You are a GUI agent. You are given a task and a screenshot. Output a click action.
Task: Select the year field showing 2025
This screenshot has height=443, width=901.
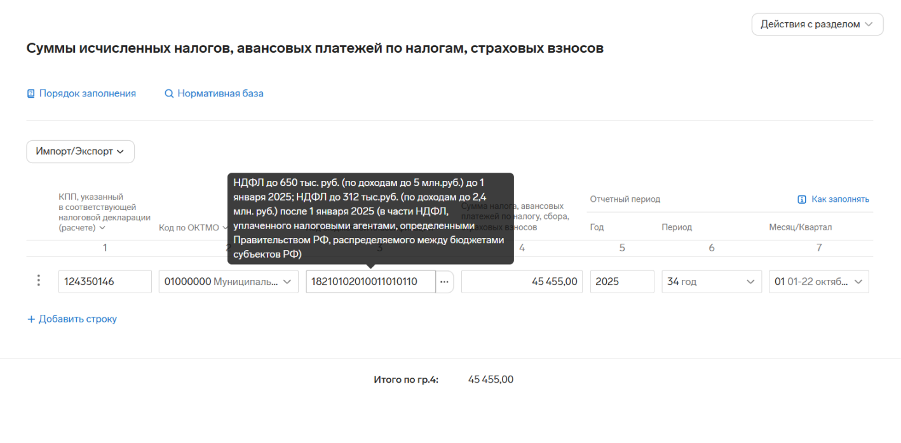tap(621, 282)
